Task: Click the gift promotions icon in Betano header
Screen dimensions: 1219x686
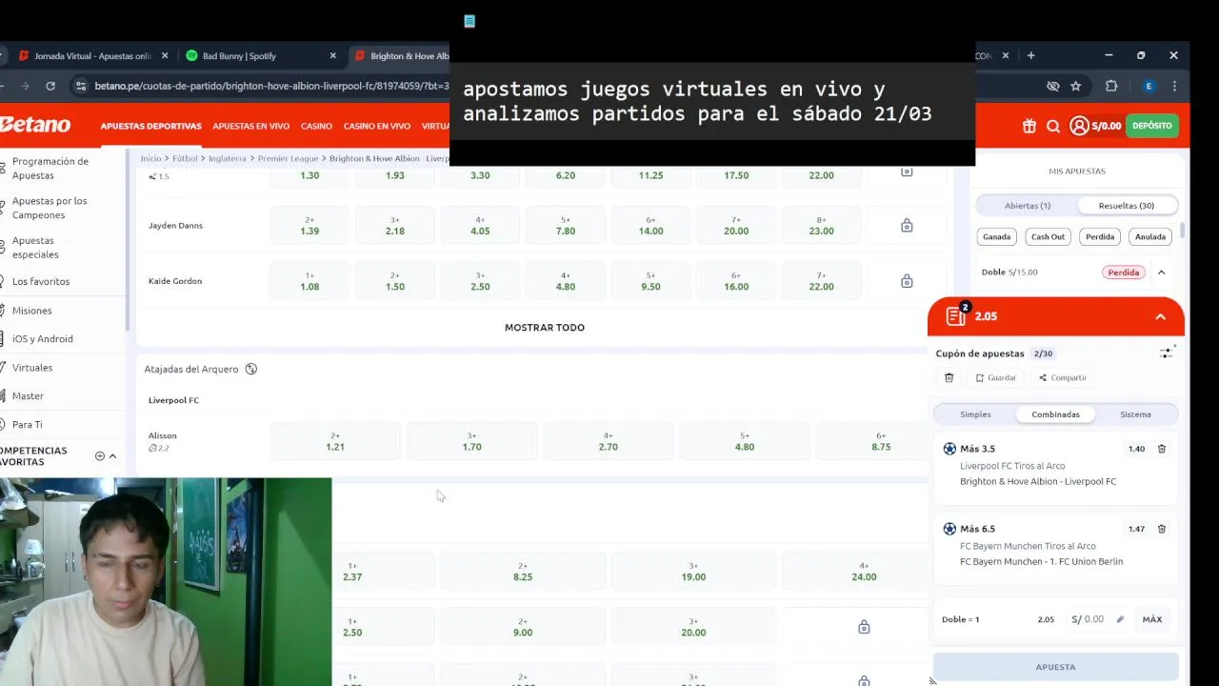Action: pyautogui.click(x=1029, y=126)
